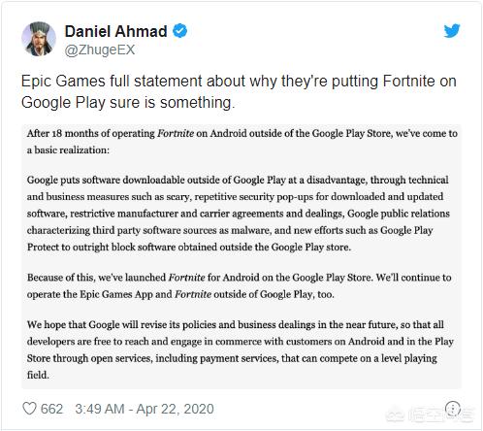
Task: Click the 'Protect to outright block software' line
Action: tap(189, 247)
